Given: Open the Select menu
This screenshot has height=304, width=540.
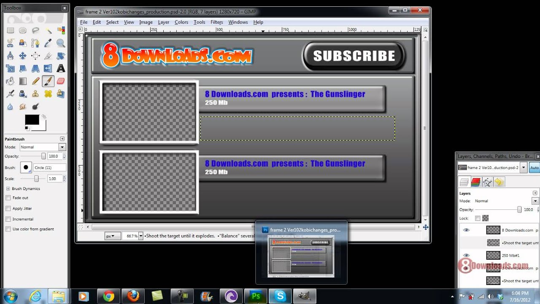Looking at the screenshot, I should click(112, 22).
